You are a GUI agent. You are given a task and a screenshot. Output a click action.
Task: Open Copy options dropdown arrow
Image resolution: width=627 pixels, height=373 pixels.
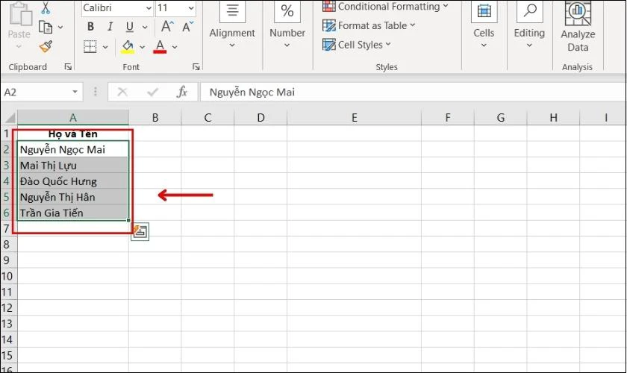[60, 27]
